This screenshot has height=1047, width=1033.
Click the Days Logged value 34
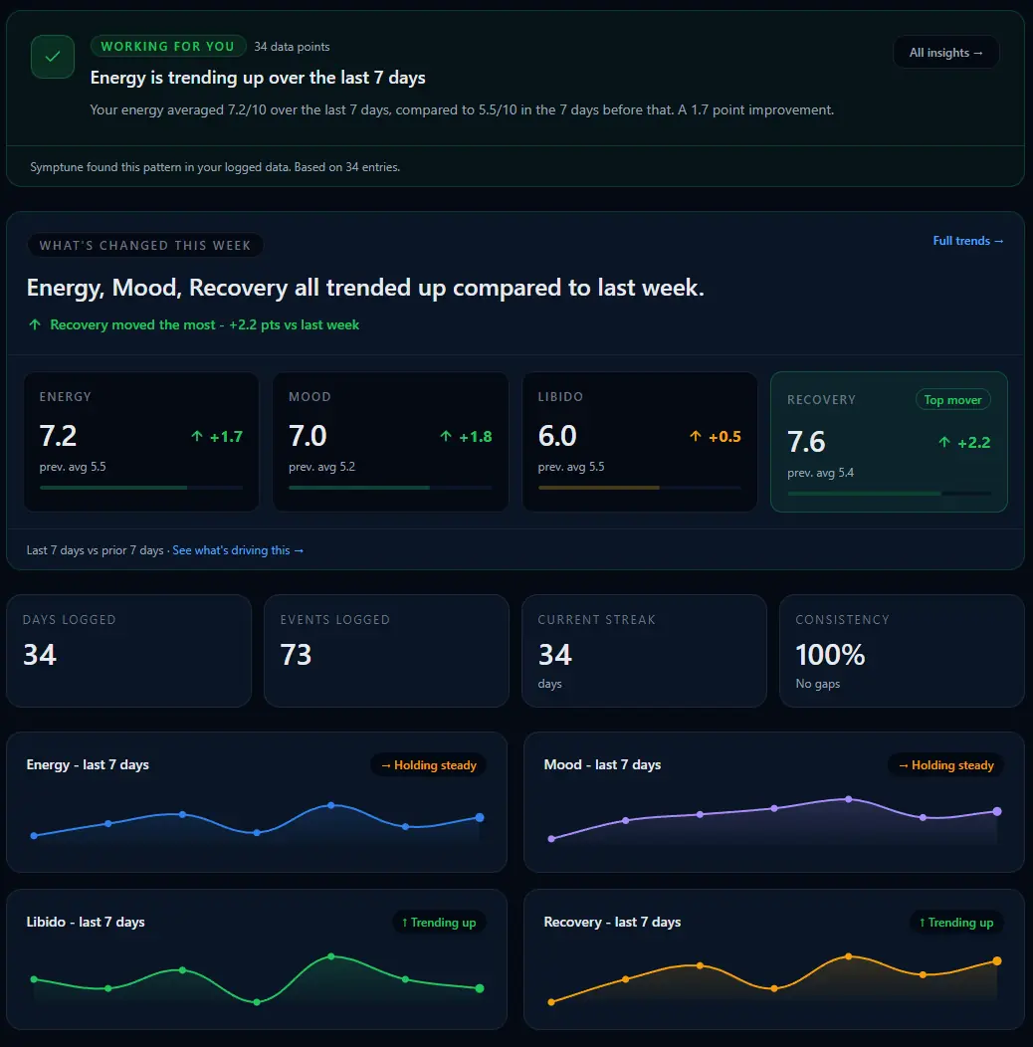coord(40,655)
